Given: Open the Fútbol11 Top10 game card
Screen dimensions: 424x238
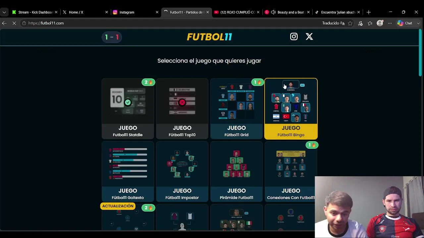Looking at the screenshot, I should click(x=182, y=108).
